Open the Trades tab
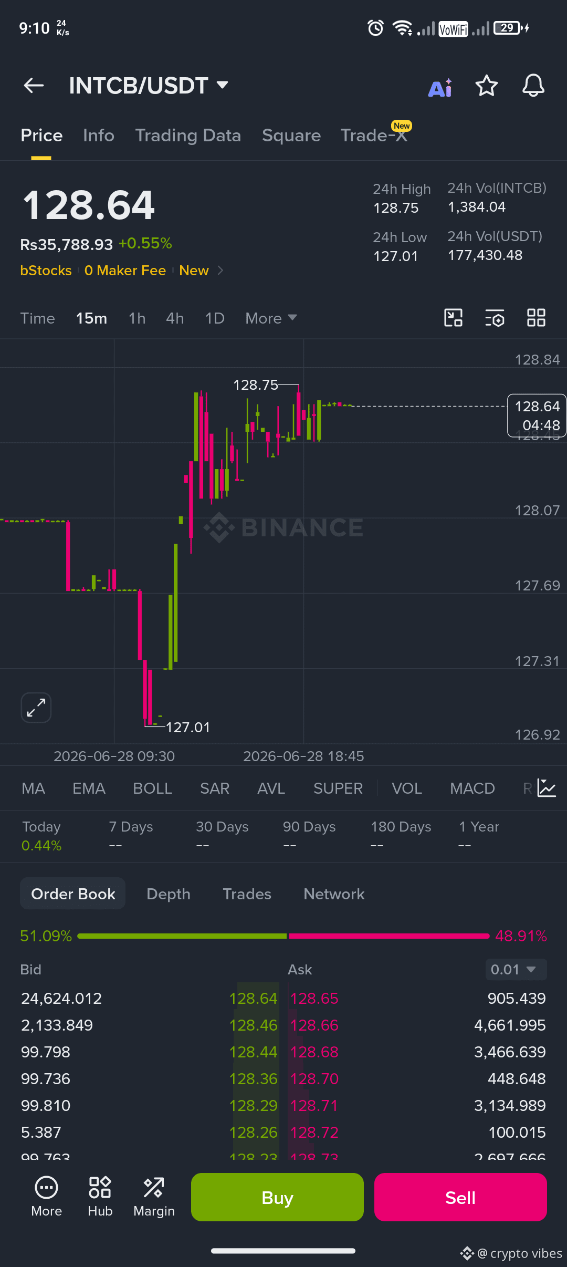The width and height of the screenshot is (567, 1267). pyautogui.click(x=247, y=894)
